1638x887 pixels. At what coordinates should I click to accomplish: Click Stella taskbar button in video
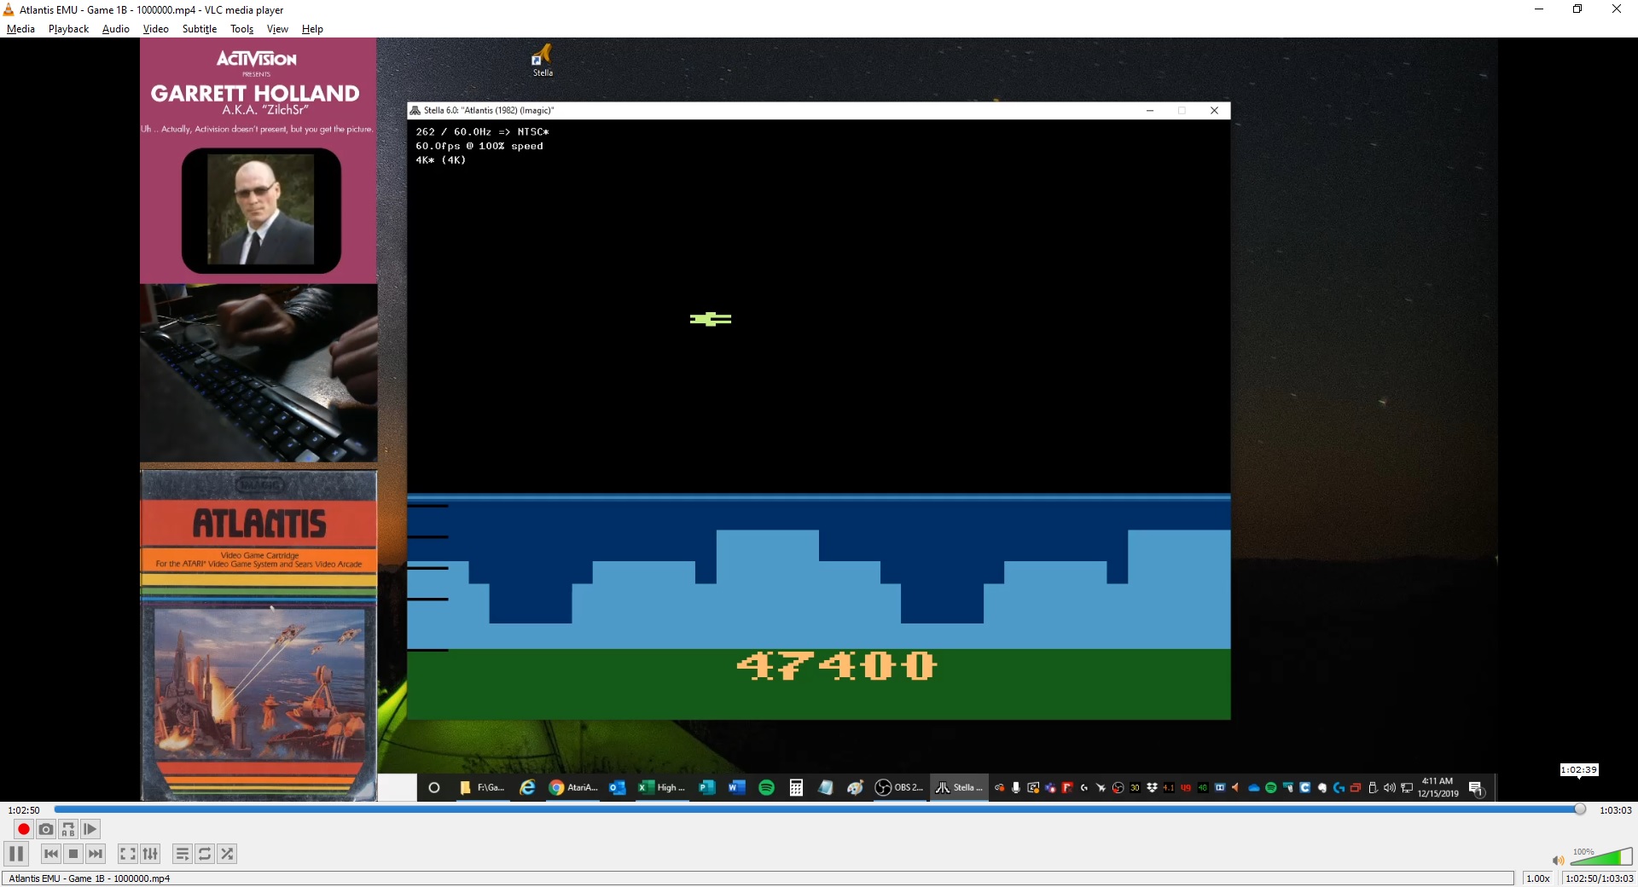coord(959,787)
